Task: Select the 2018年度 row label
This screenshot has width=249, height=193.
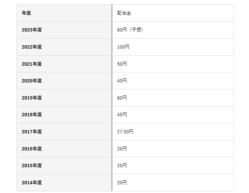Action: pyautogui.click(x=32, y=115)
